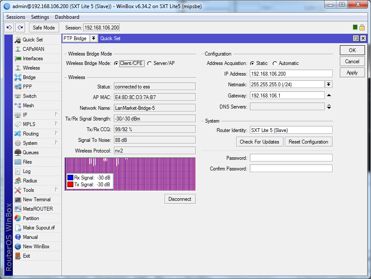Click the Redo arrow icon
Image resolution: width=371 pixels, height=279 pixels.
(x=20, y=27)
